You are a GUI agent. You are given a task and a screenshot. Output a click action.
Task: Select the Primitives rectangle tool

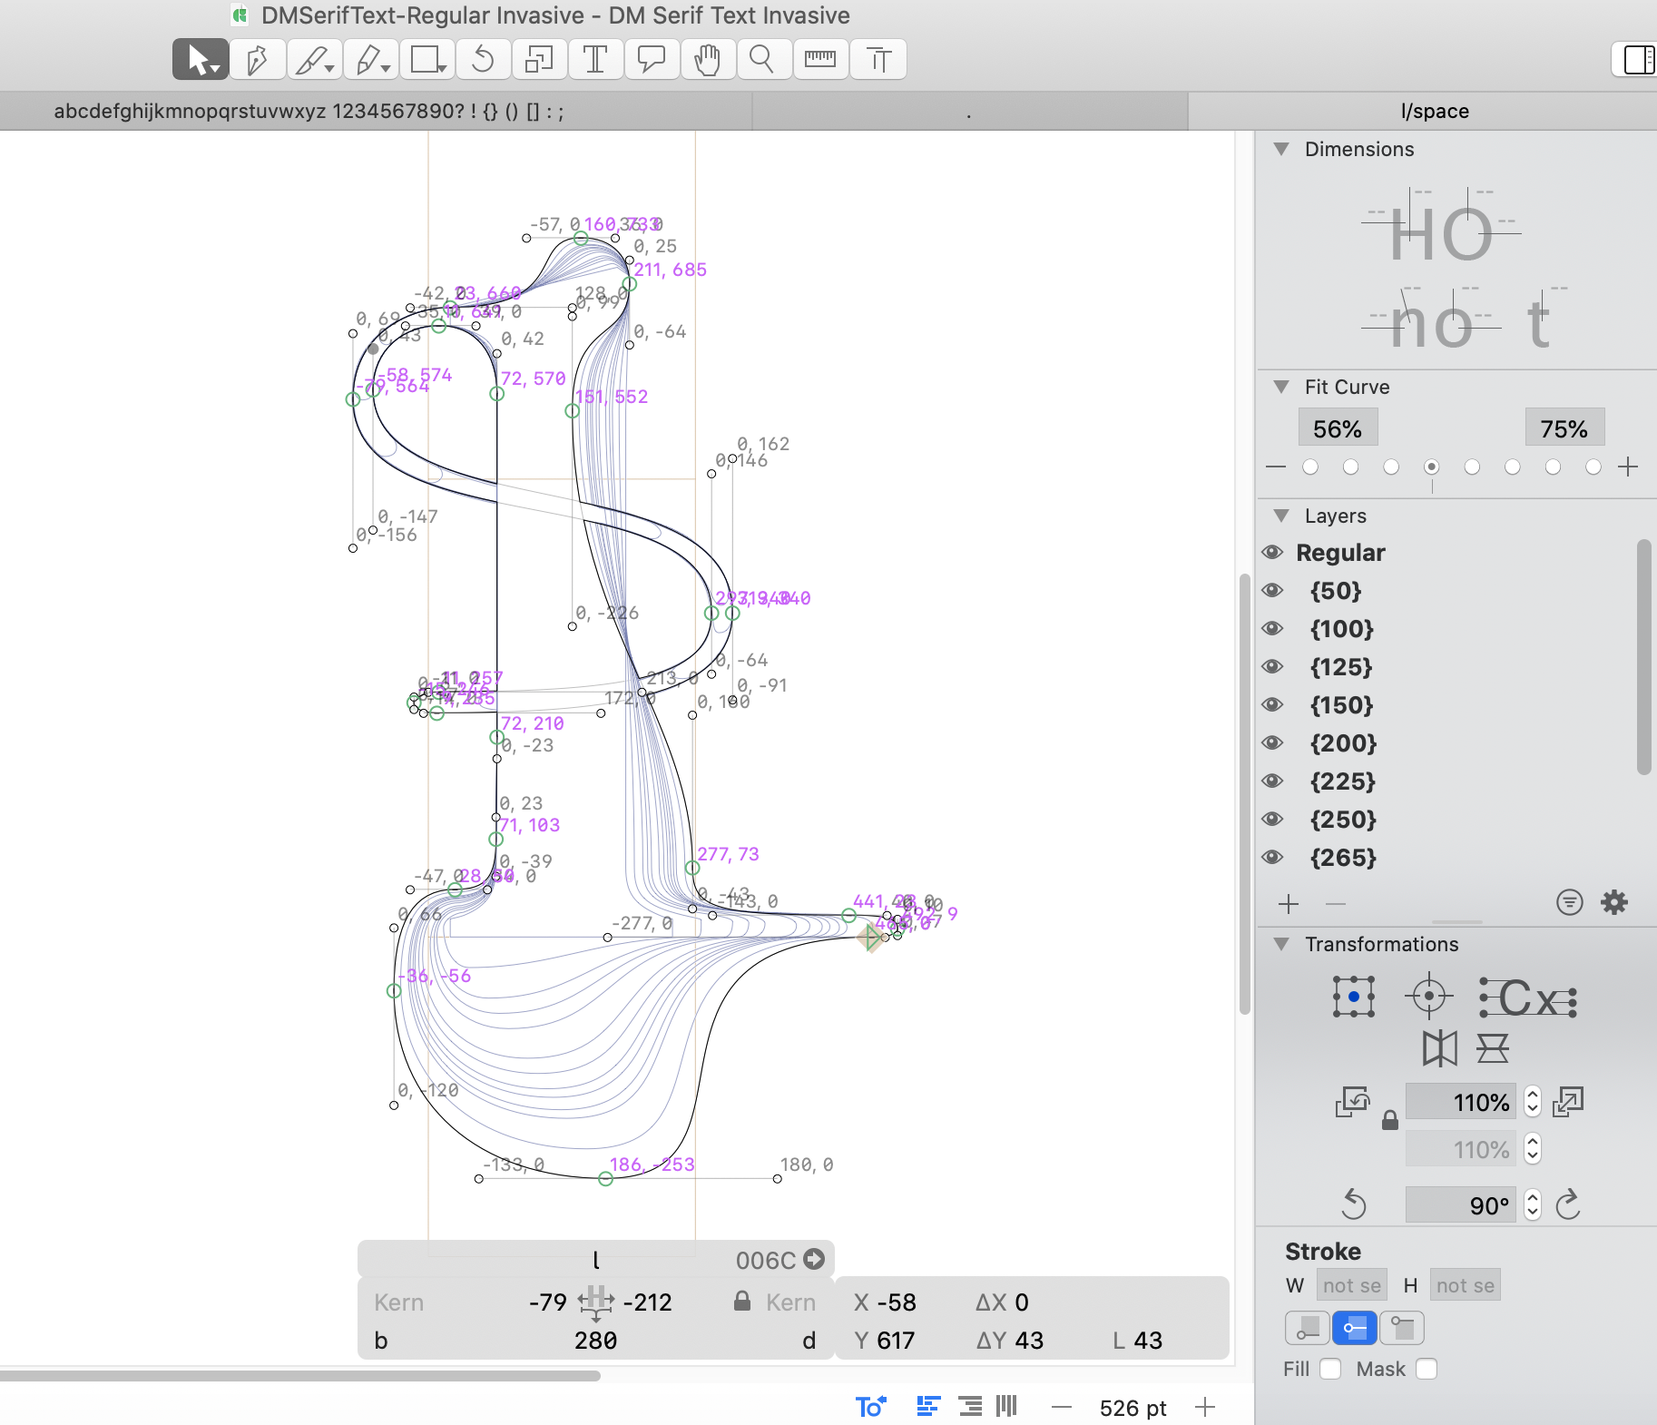click(427, 60)
